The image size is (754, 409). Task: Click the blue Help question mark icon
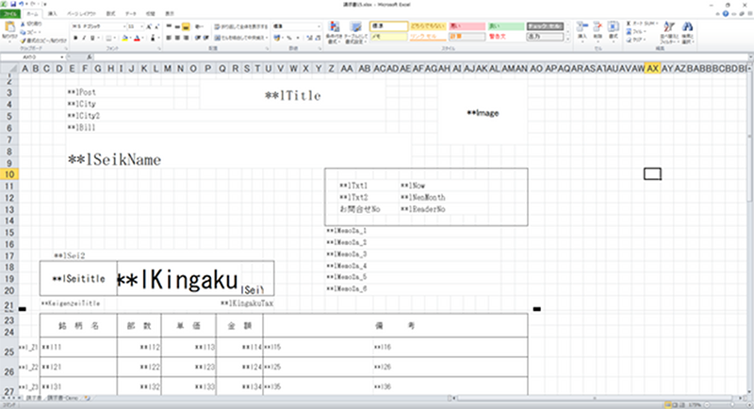[726, 13]
